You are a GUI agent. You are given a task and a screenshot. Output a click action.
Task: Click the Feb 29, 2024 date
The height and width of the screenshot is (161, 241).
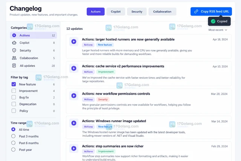[220, 146]
